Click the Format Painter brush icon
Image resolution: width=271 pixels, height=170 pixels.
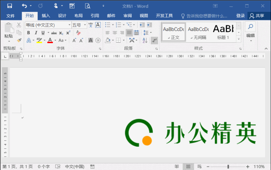click(19, 40)
